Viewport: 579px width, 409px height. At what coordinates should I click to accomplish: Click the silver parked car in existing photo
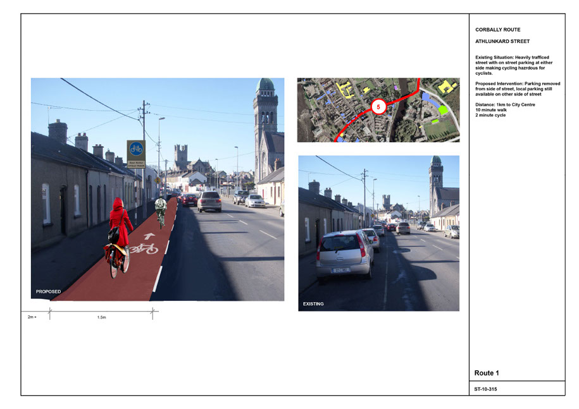tap(344, 253)
